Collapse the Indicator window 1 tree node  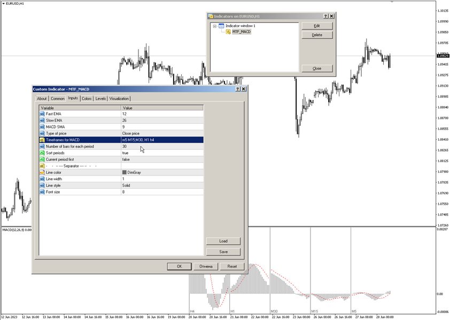214,26
